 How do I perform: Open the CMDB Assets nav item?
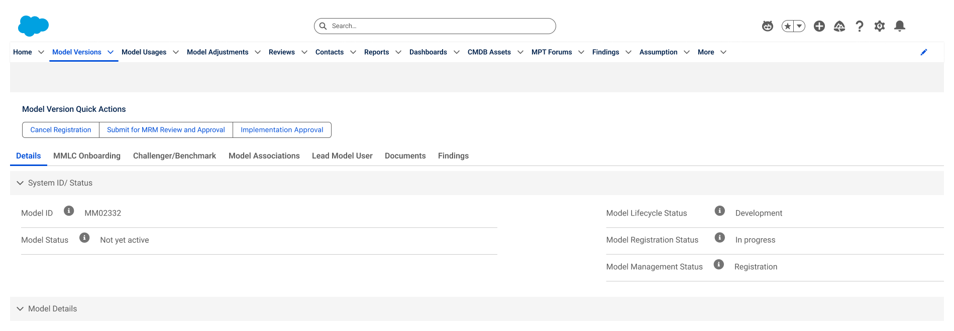(489, 52)
